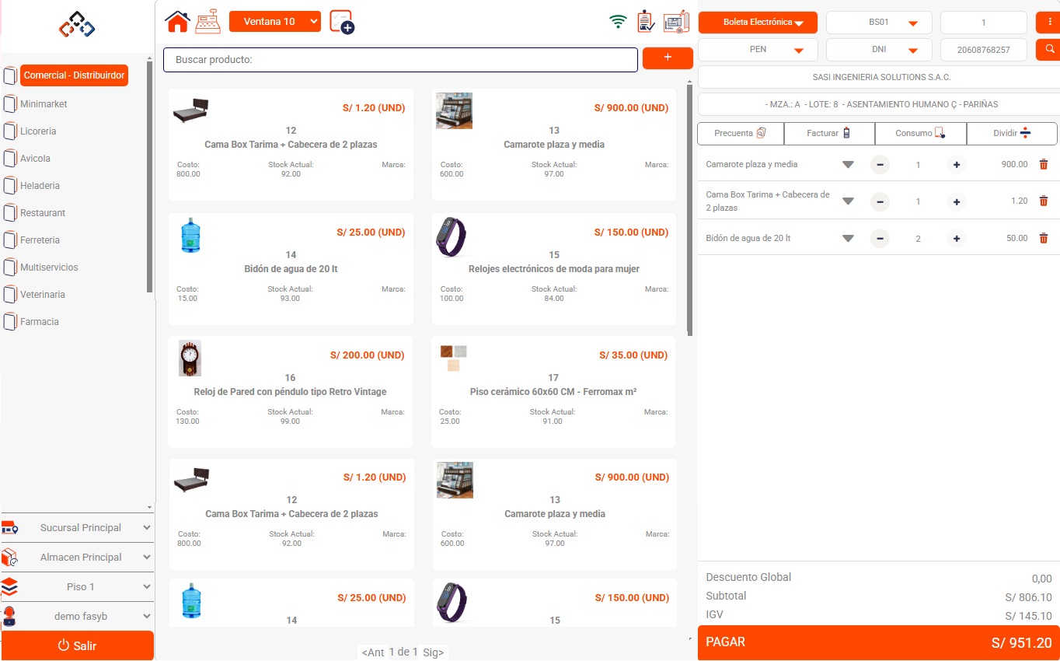Image resolution: width=1060 pixels, height=661 pixels.
Task: Select Avicola category in sidebar
Action: tap(35, 158)
